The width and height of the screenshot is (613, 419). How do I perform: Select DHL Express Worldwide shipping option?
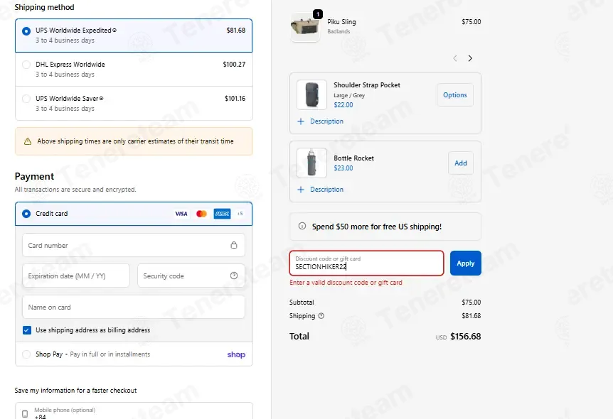pyautogui.click(x=134, y=69)
